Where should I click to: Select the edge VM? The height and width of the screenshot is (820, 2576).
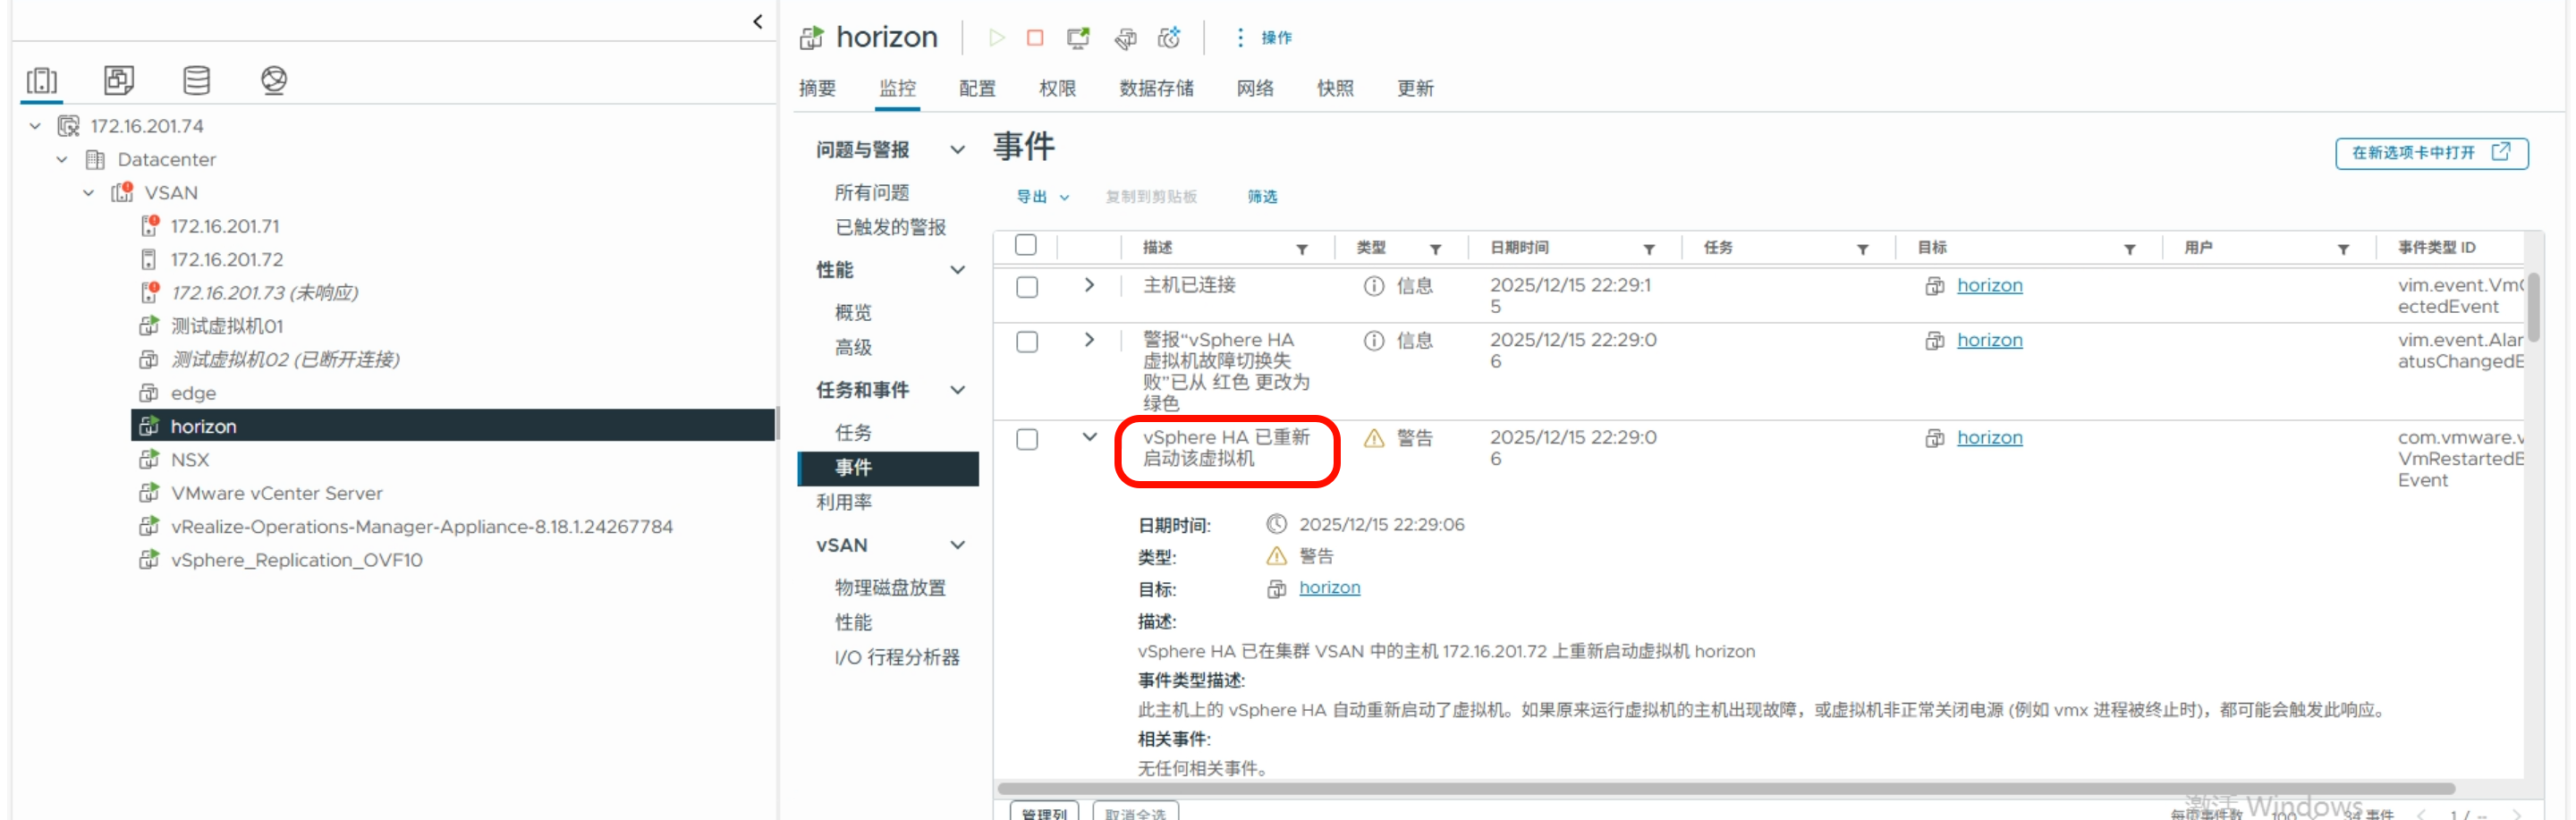[193, 393]
